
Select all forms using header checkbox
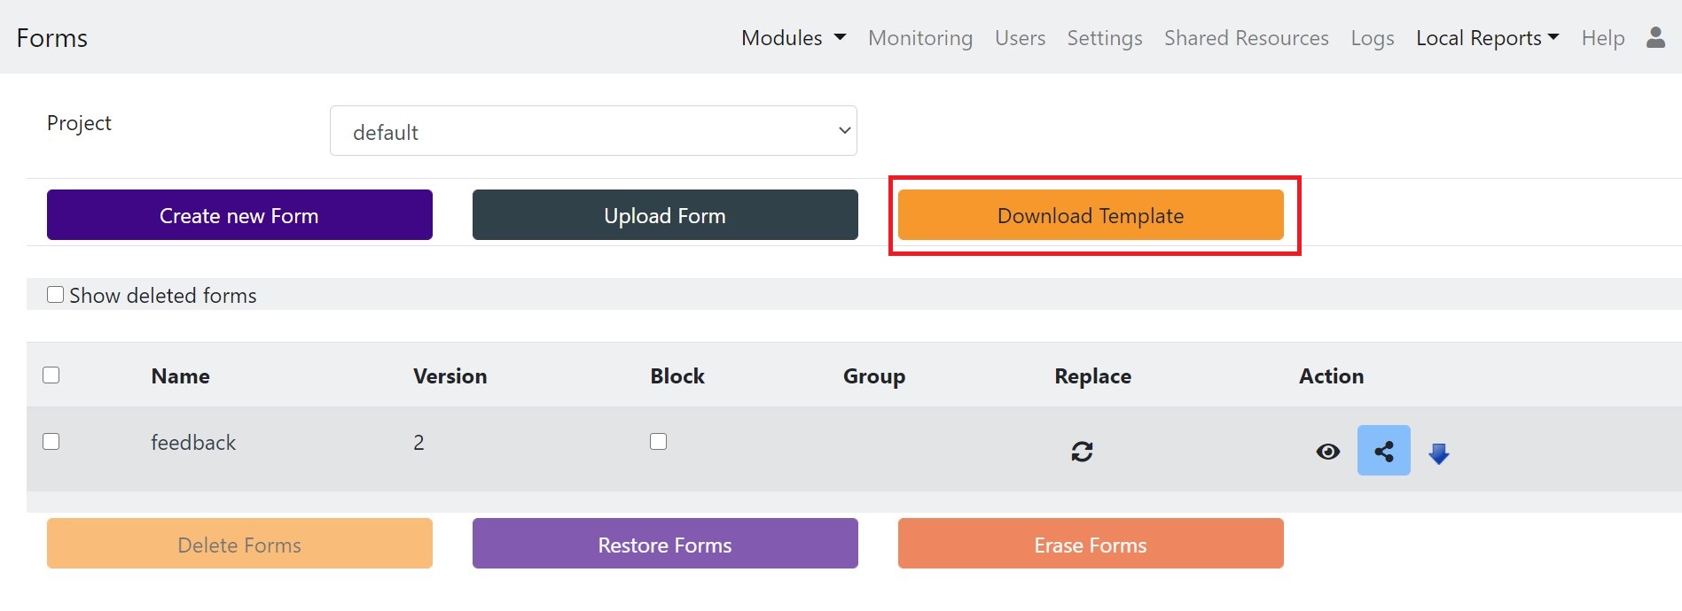click(51, 375)
